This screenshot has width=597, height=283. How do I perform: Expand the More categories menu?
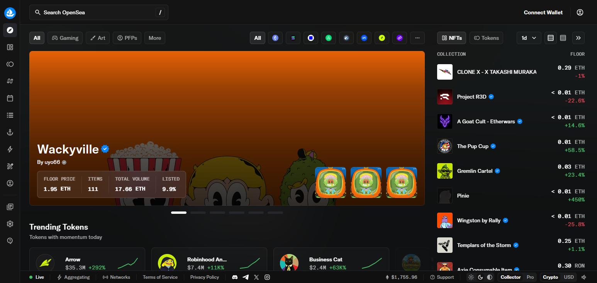155,38
